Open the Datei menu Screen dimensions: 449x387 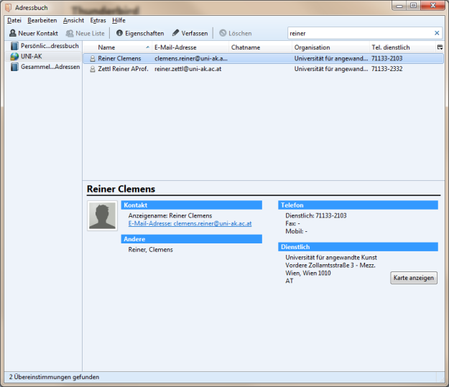pos(14,20)
